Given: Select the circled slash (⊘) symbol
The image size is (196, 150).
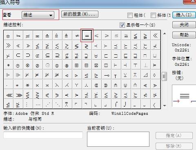Looking at the screenshot, I should click(x=38, y=65).
